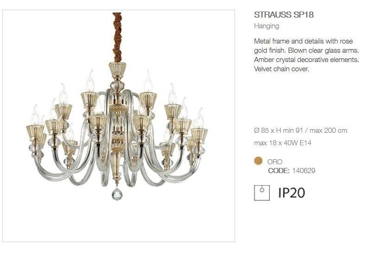Click the product code 140629

(304, 170)
